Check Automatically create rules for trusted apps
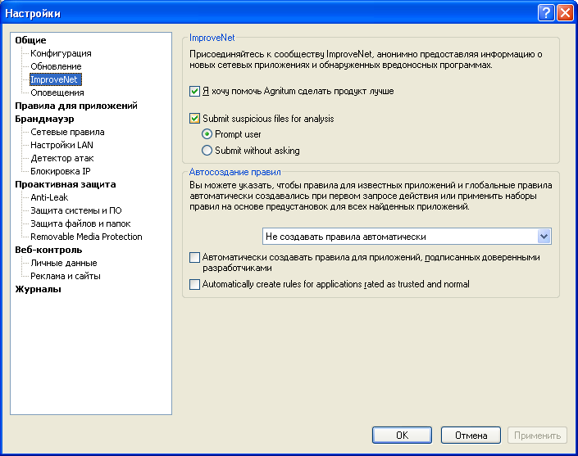Screen dimensions: 578x456 point(194,285)
